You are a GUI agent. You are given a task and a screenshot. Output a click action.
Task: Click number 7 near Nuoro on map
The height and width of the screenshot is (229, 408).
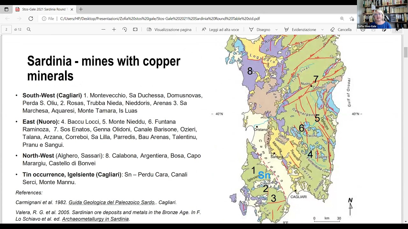[316, 79]
